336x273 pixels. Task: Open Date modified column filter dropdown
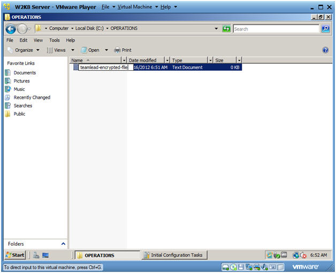point(167,60)
